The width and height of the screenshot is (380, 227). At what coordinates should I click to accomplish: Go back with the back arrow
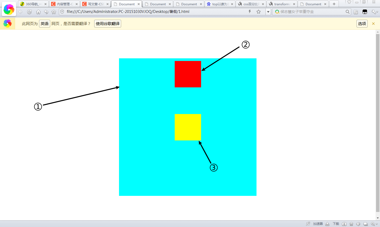point(21,12)
